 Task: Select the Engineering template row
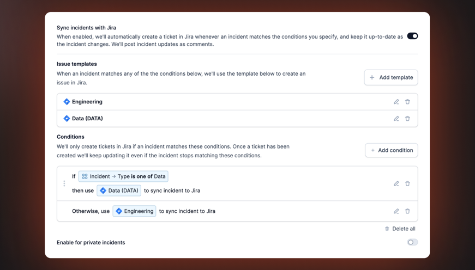click(x=218, y=102)
